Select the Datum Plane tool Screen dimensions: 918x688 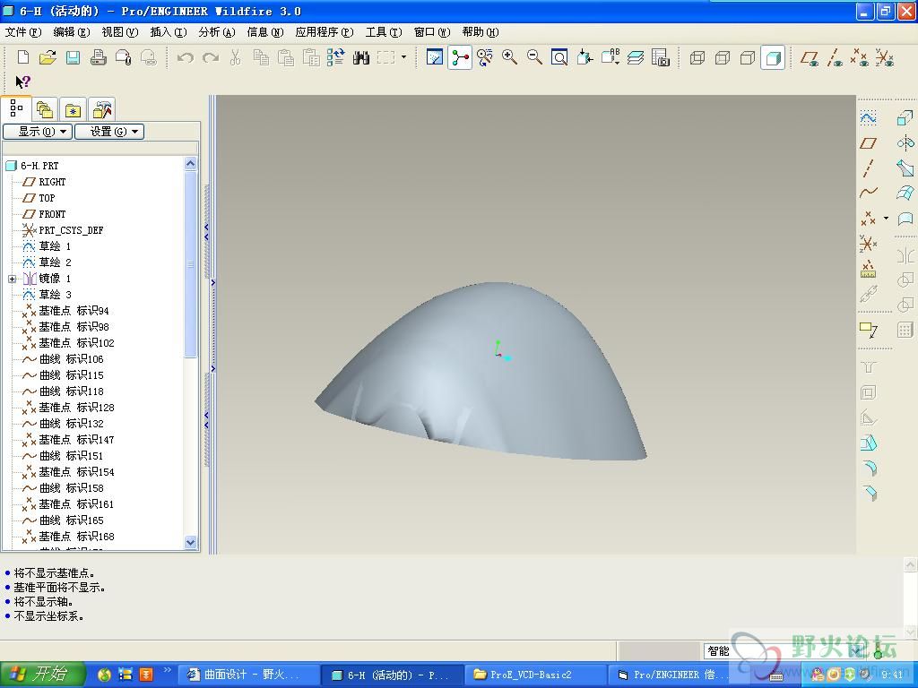868,142
